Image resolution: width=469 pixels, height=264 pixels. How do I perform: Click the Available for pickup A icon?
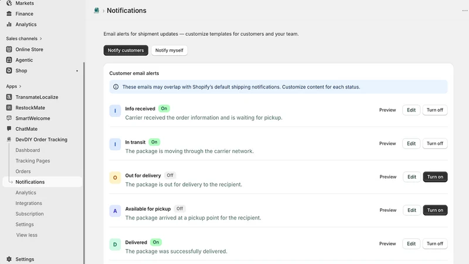coord(115,211)
